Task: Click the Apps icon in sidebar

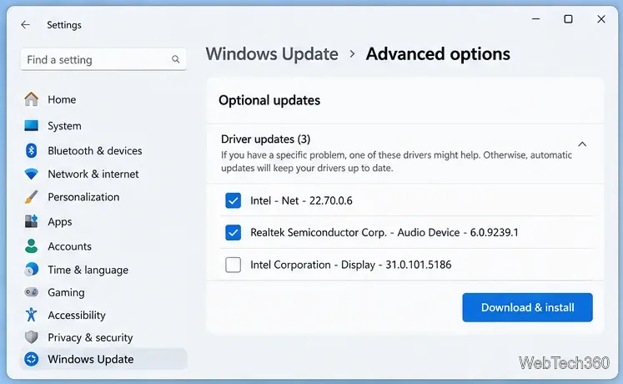Action: tap(32, 221)
